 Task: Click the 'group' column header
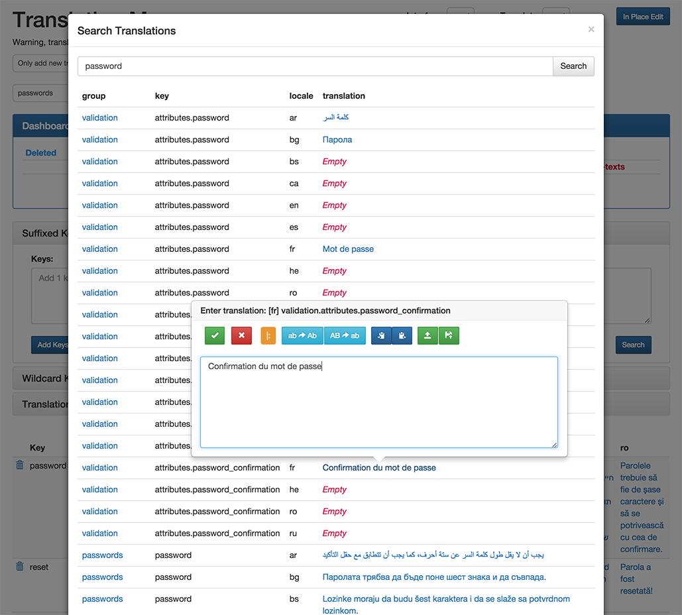coord(94,95)
